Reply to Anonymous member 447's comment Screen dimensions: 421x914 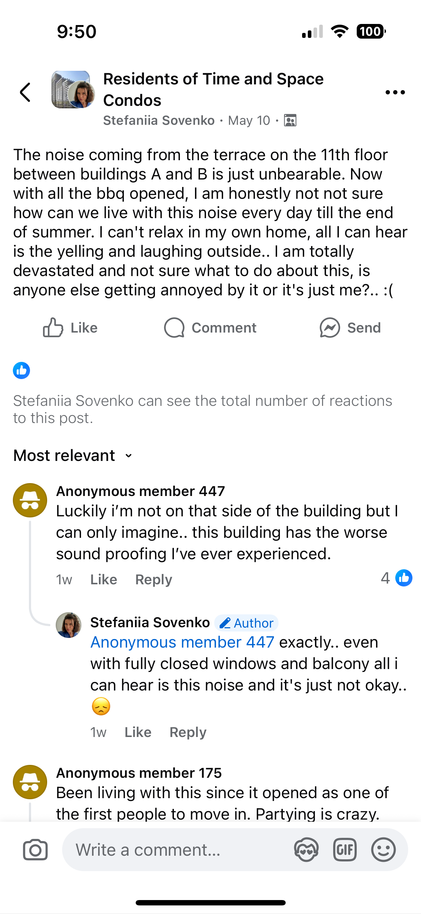(154, 579)
